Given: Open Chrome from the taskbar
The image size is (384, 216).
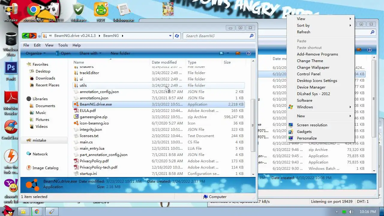Looking at the screenshot, I should [37, 211].
